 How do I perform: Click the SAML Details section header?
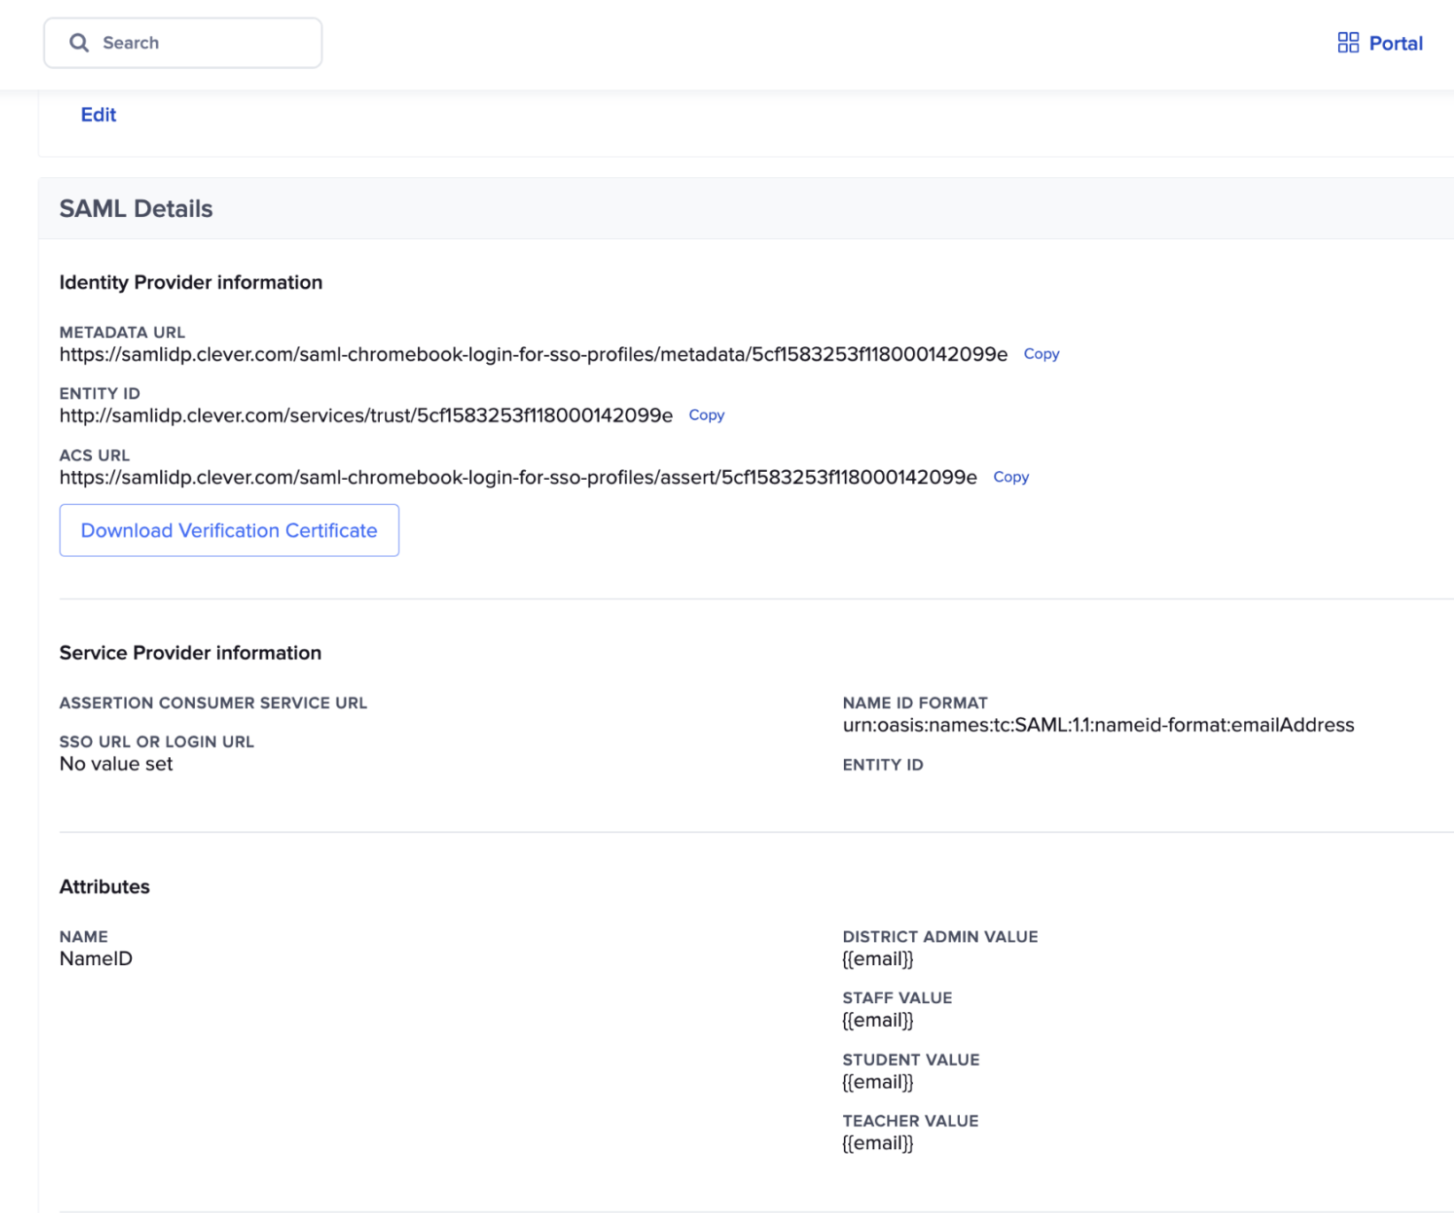(136, 208)
